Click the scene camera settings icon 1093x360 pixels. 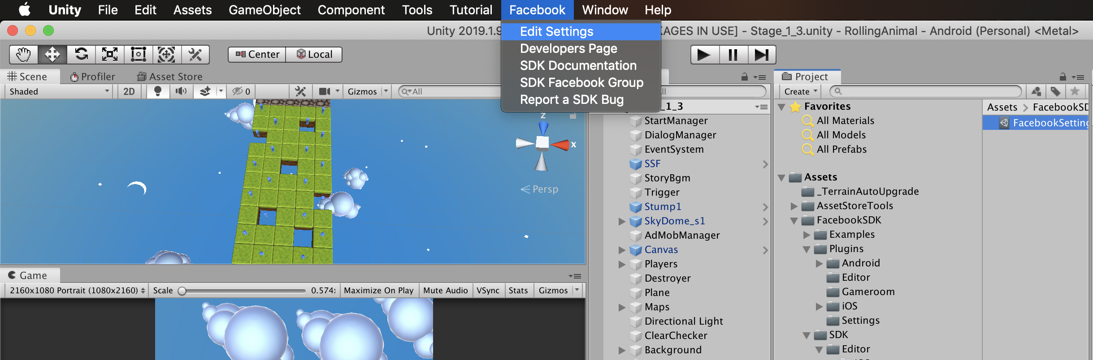(x=324, y=91)
